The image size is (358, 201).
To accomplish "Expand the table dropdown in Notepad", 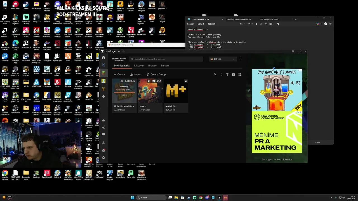I will tap(271, 24).
